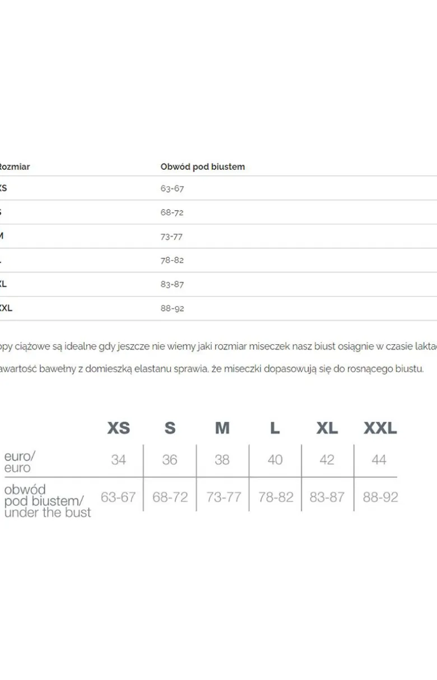This screenshot has width=437, height=680.
Task: Select the 63-67 value in the XS row
Action: click(172, 188)
